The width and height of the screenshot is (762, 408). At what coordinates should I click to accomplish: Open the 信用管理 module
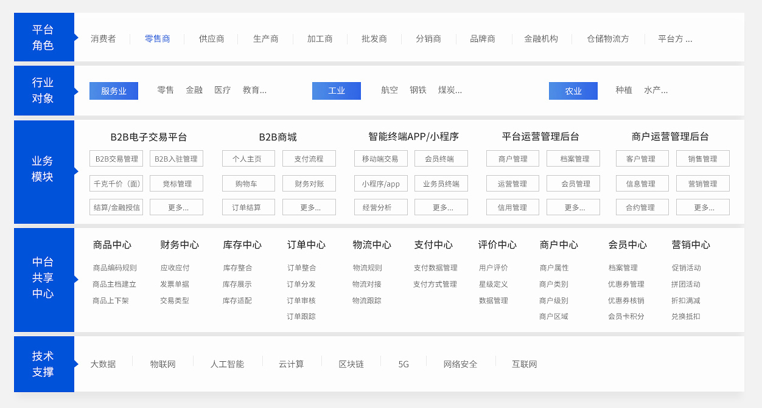click(x=512, y=207)
